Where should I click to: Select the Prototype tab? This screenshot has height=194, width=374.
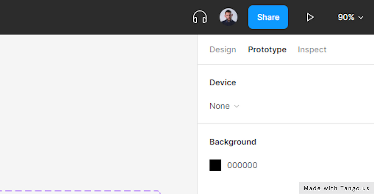tap(267, 50)
